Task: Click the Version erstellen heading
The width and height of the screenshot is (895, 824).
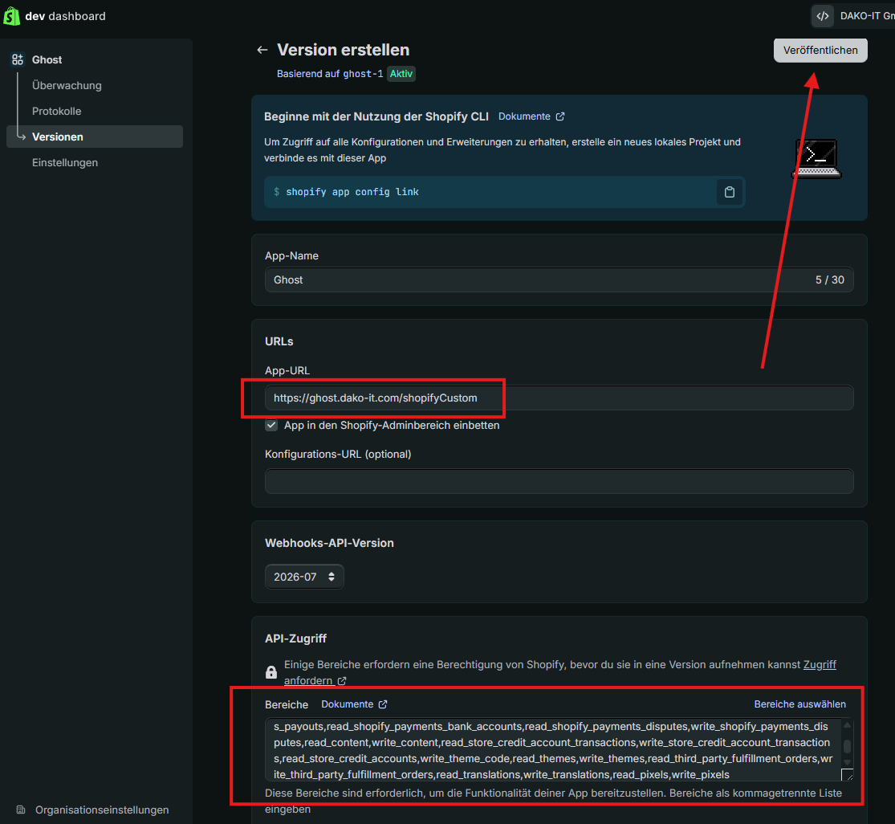Action: click(343, 51)
